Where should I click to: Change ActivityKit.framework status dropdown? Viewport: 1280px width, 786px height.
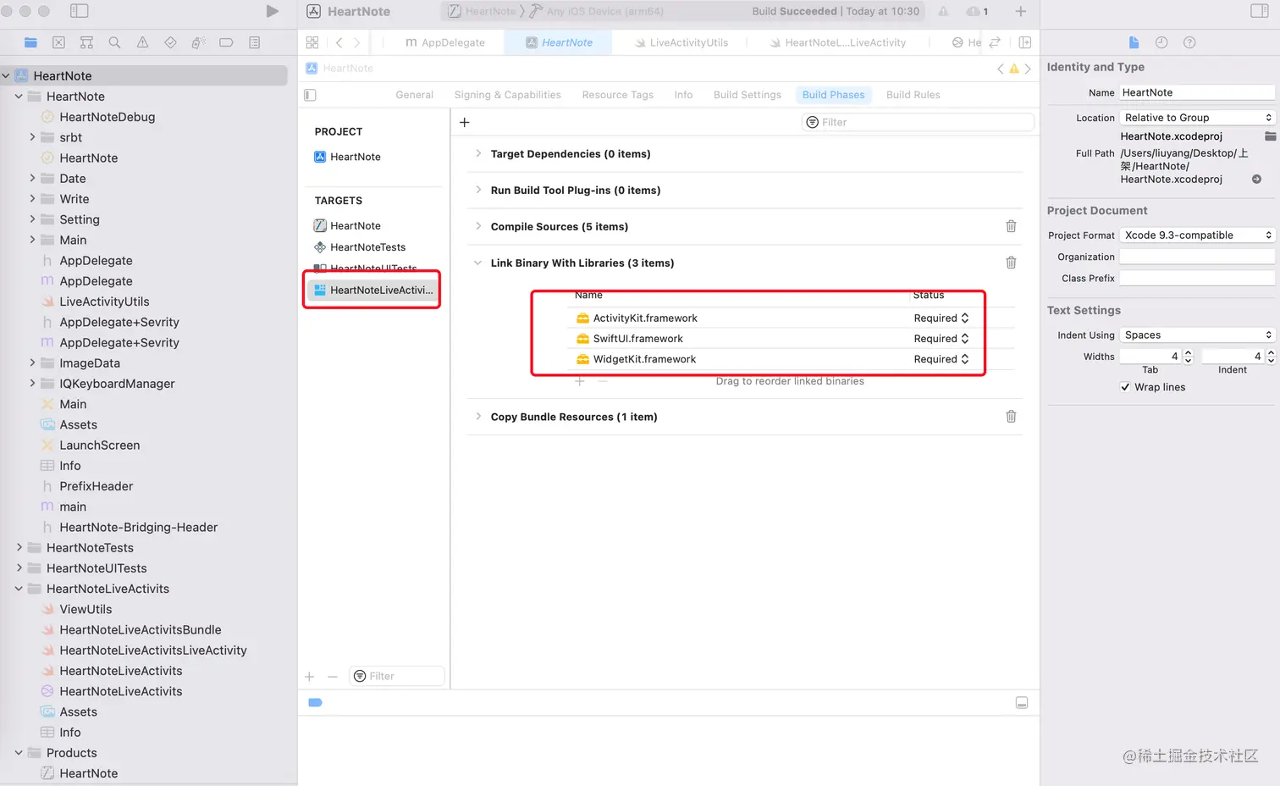coord(941,318)
